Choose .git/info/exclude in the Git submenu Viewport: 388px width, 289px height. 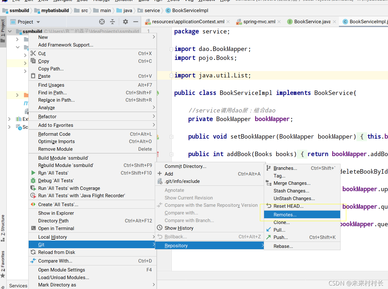(210, 181)
